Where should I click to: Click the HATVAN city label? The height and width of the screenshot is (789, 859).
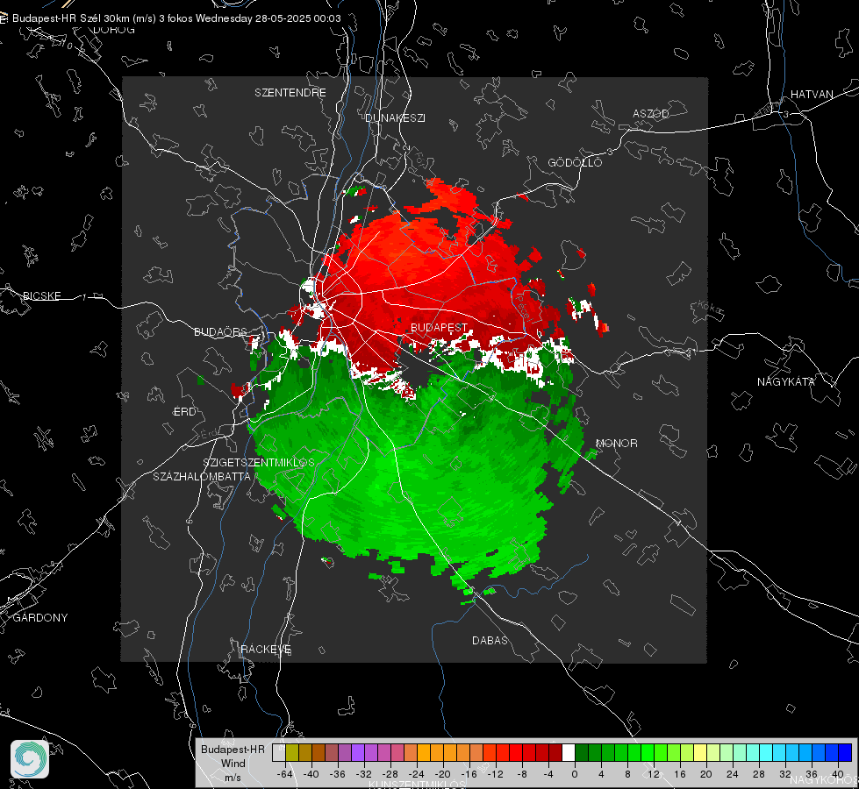click(812, 94)
